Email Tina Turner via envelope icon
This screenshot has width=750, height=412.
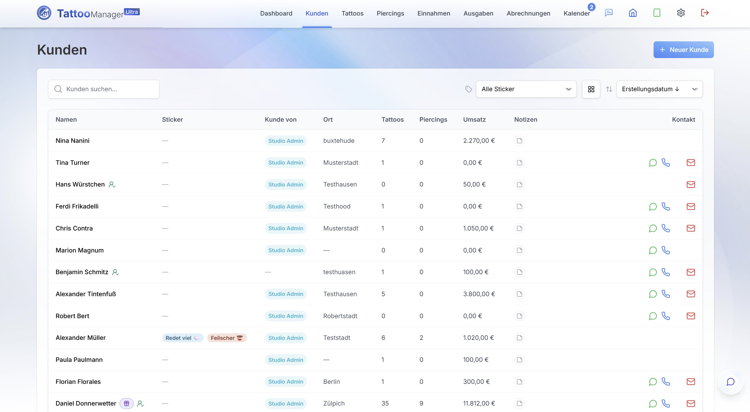pyautogui.click(x=691, y=163)
